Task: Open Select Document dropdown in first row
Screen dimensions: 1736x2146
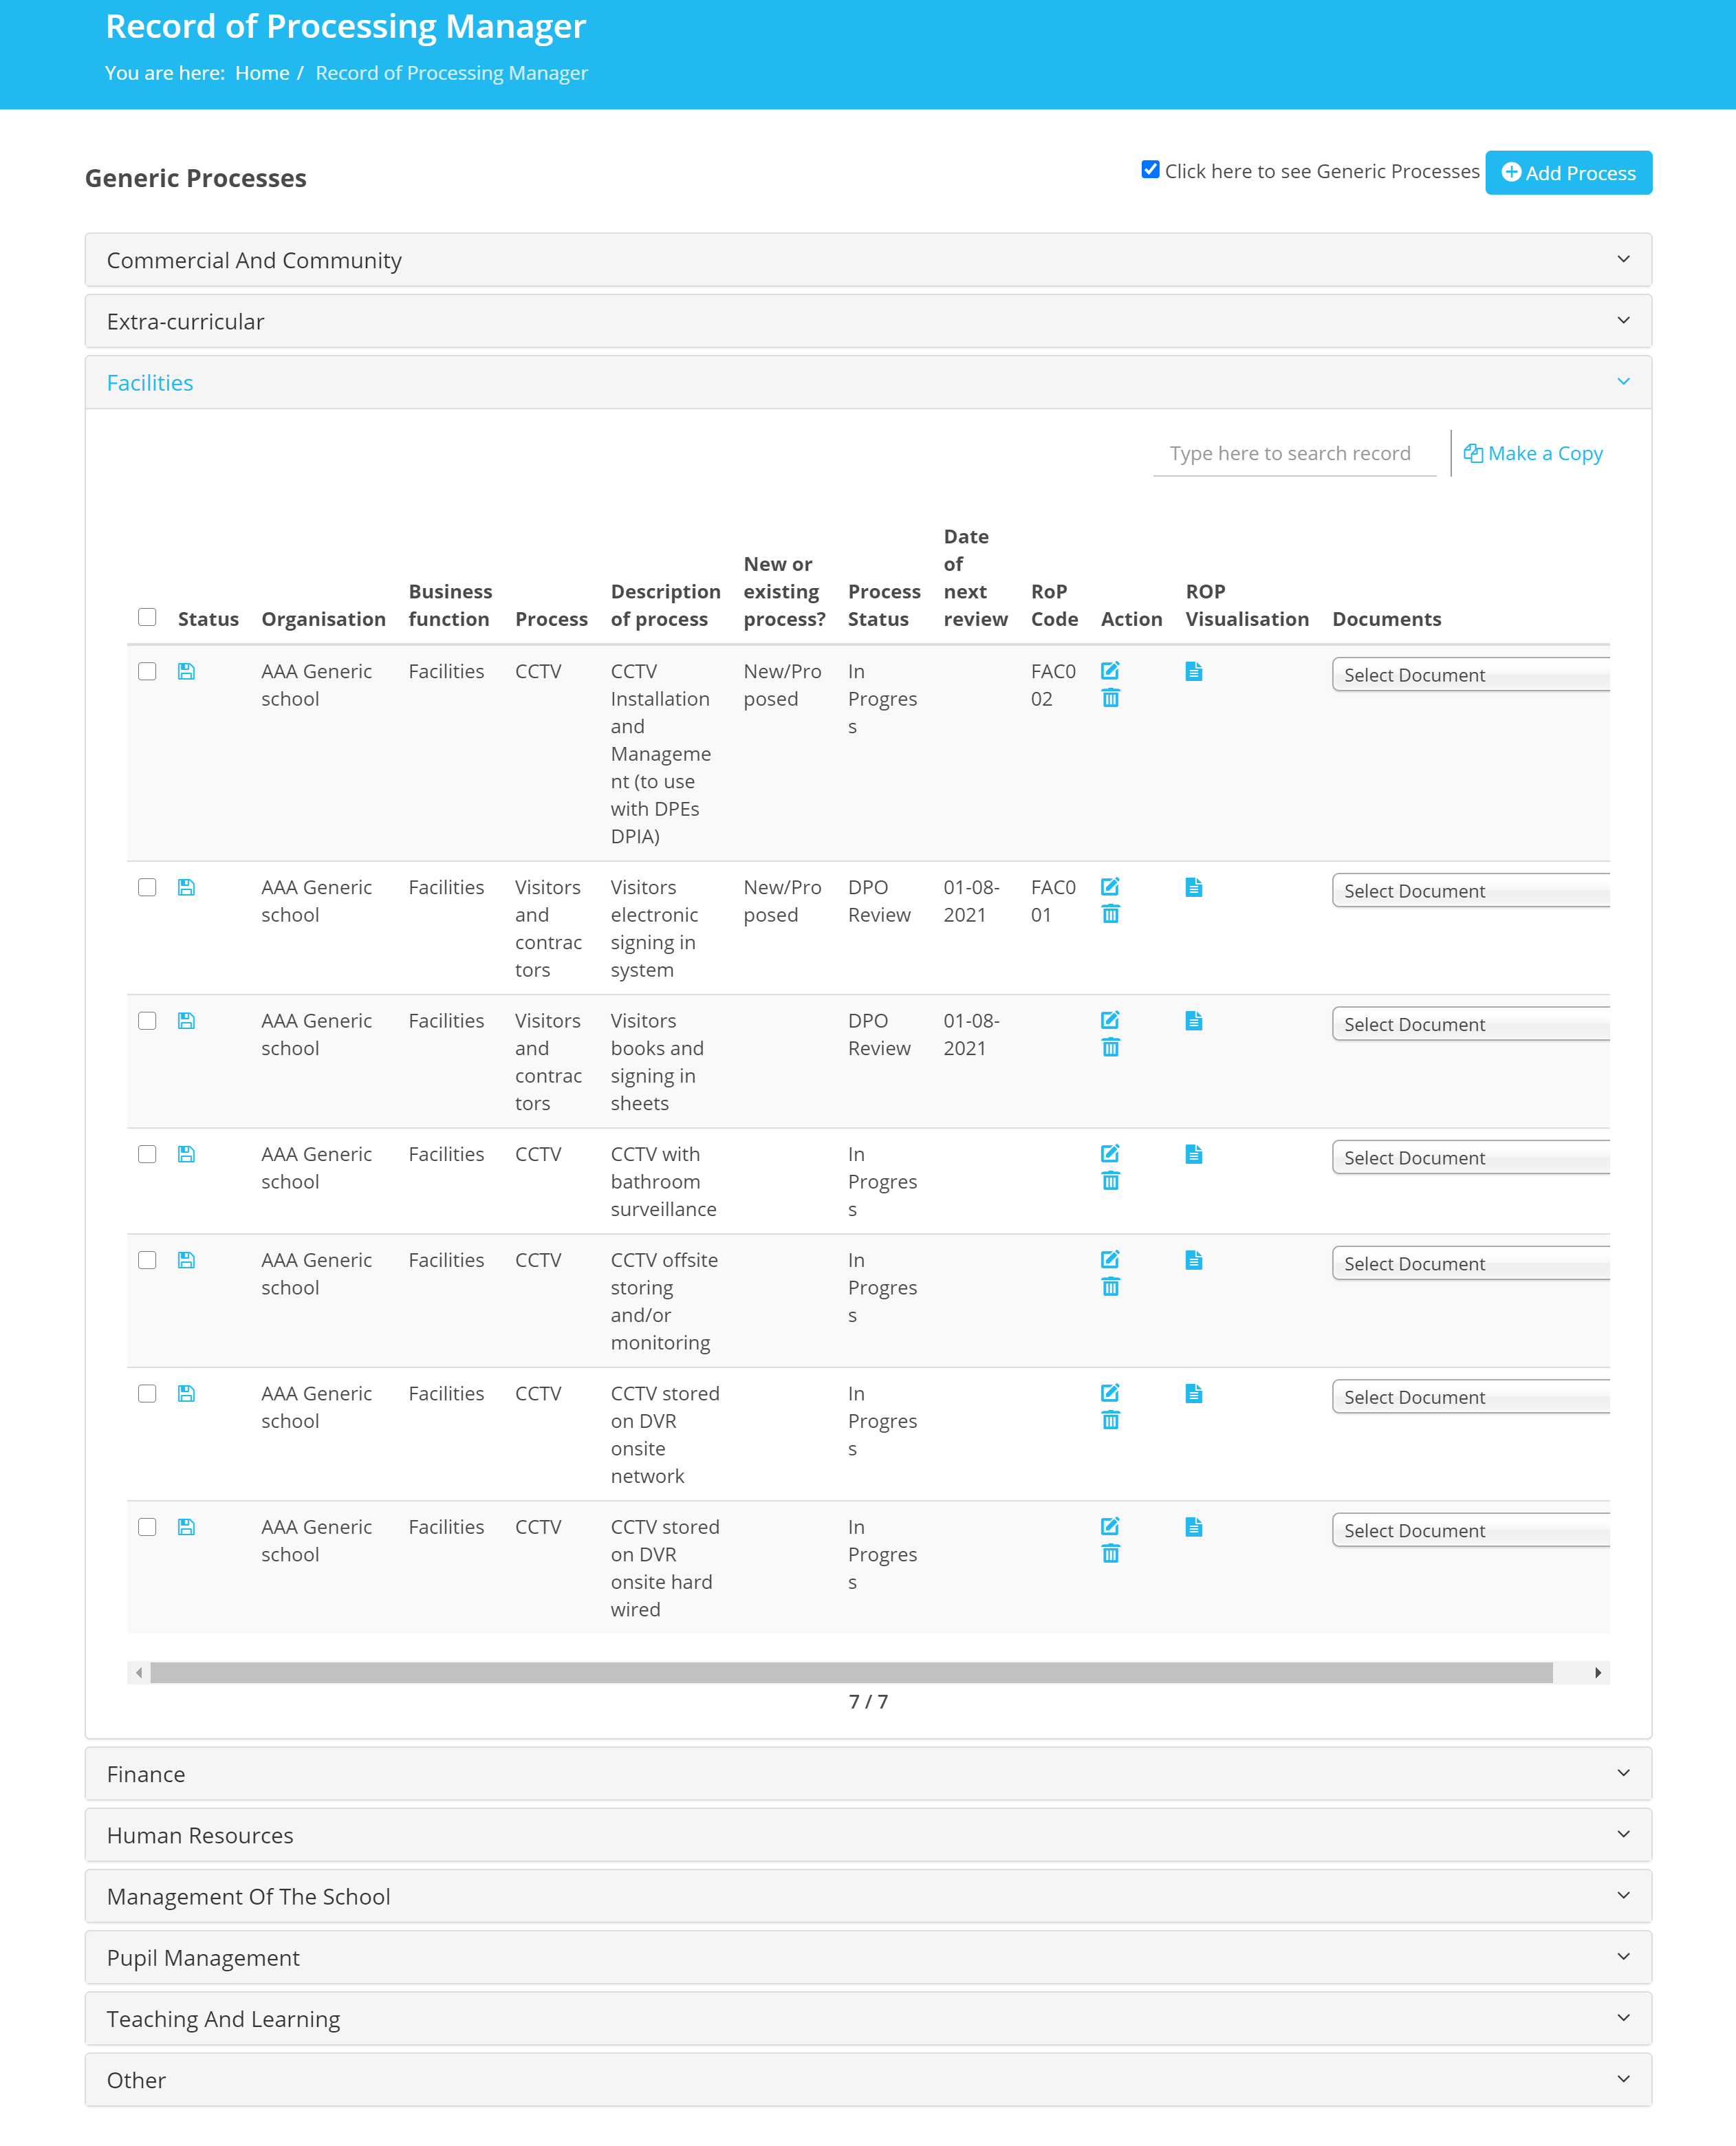Action: click(1470, 675)
